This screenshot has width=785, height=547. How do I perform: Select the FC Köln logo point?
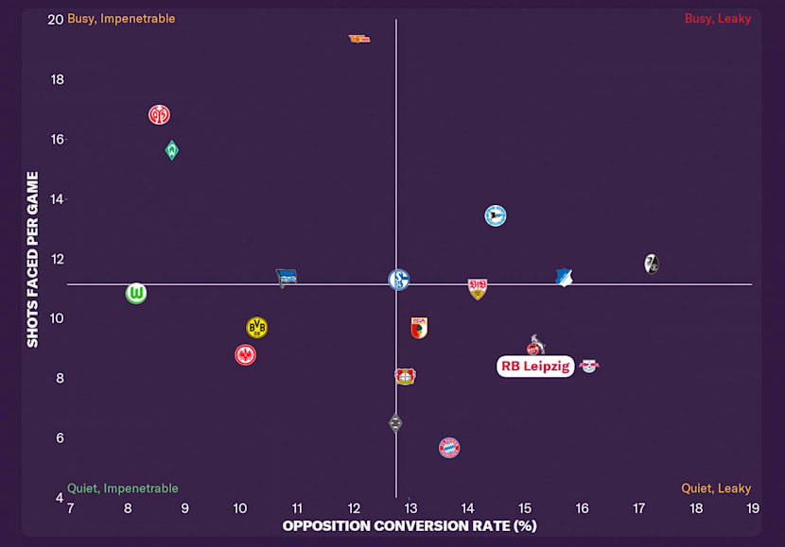tap(536, 345)
